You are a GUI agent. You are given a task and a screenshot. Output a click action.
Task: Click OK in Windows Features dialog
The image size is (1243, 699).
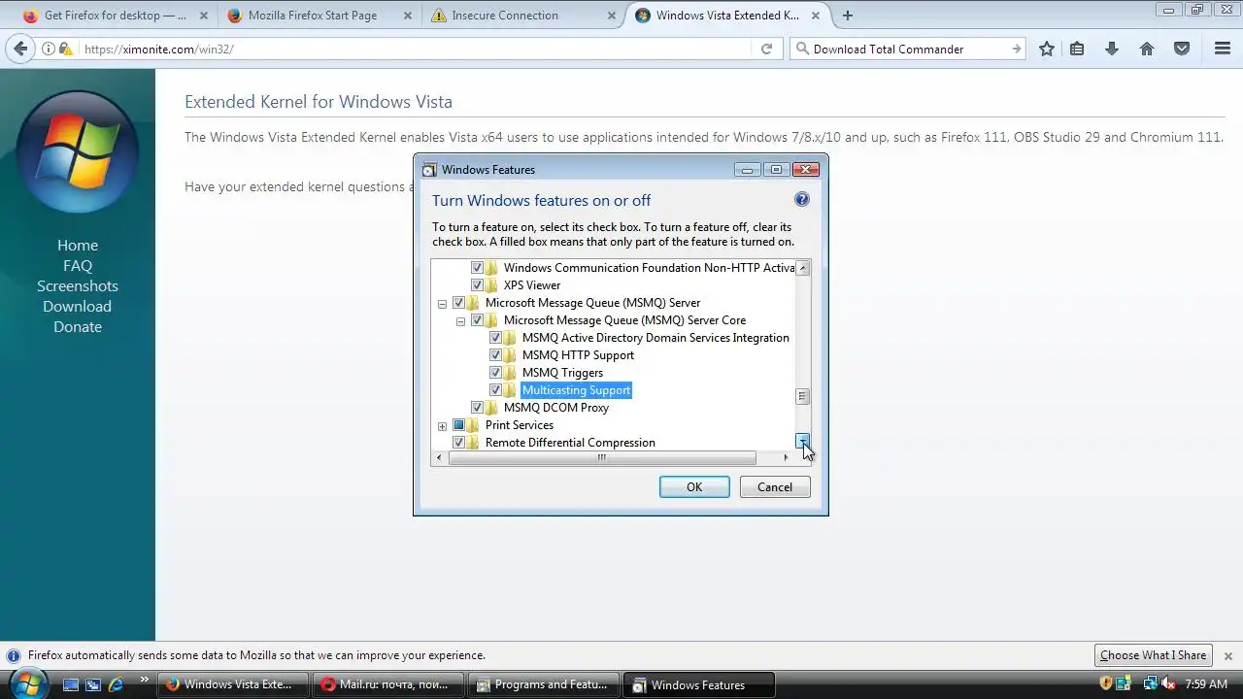click(x=694, y=487)
